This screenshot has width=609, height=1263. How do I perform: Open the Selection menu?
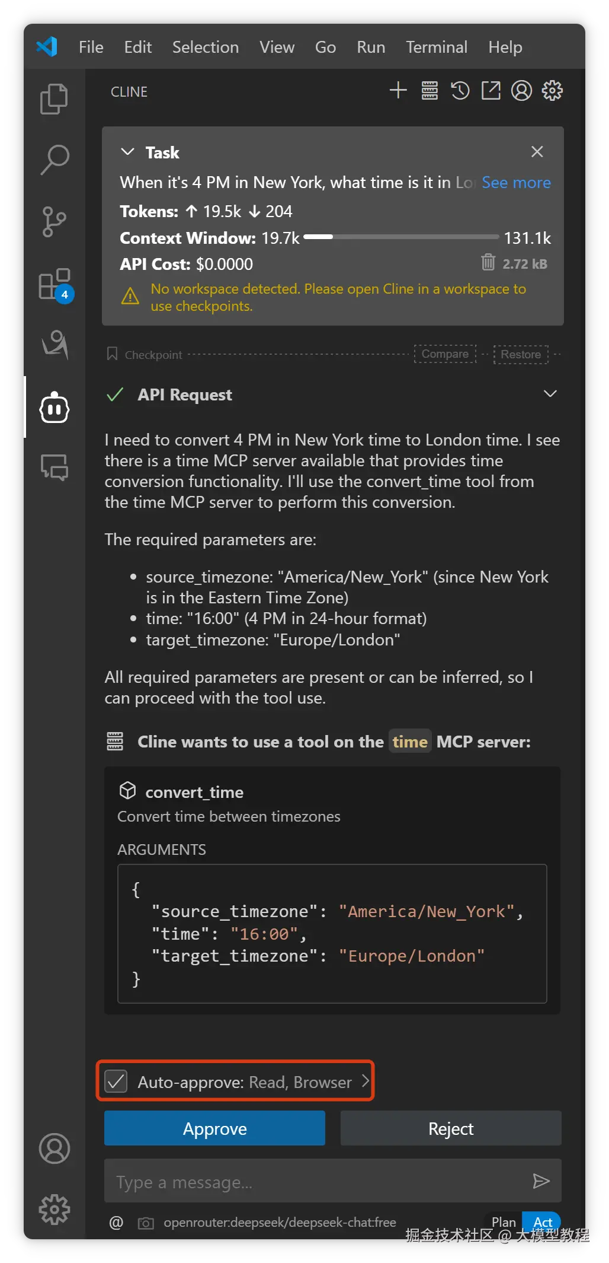tap(205, 47)
